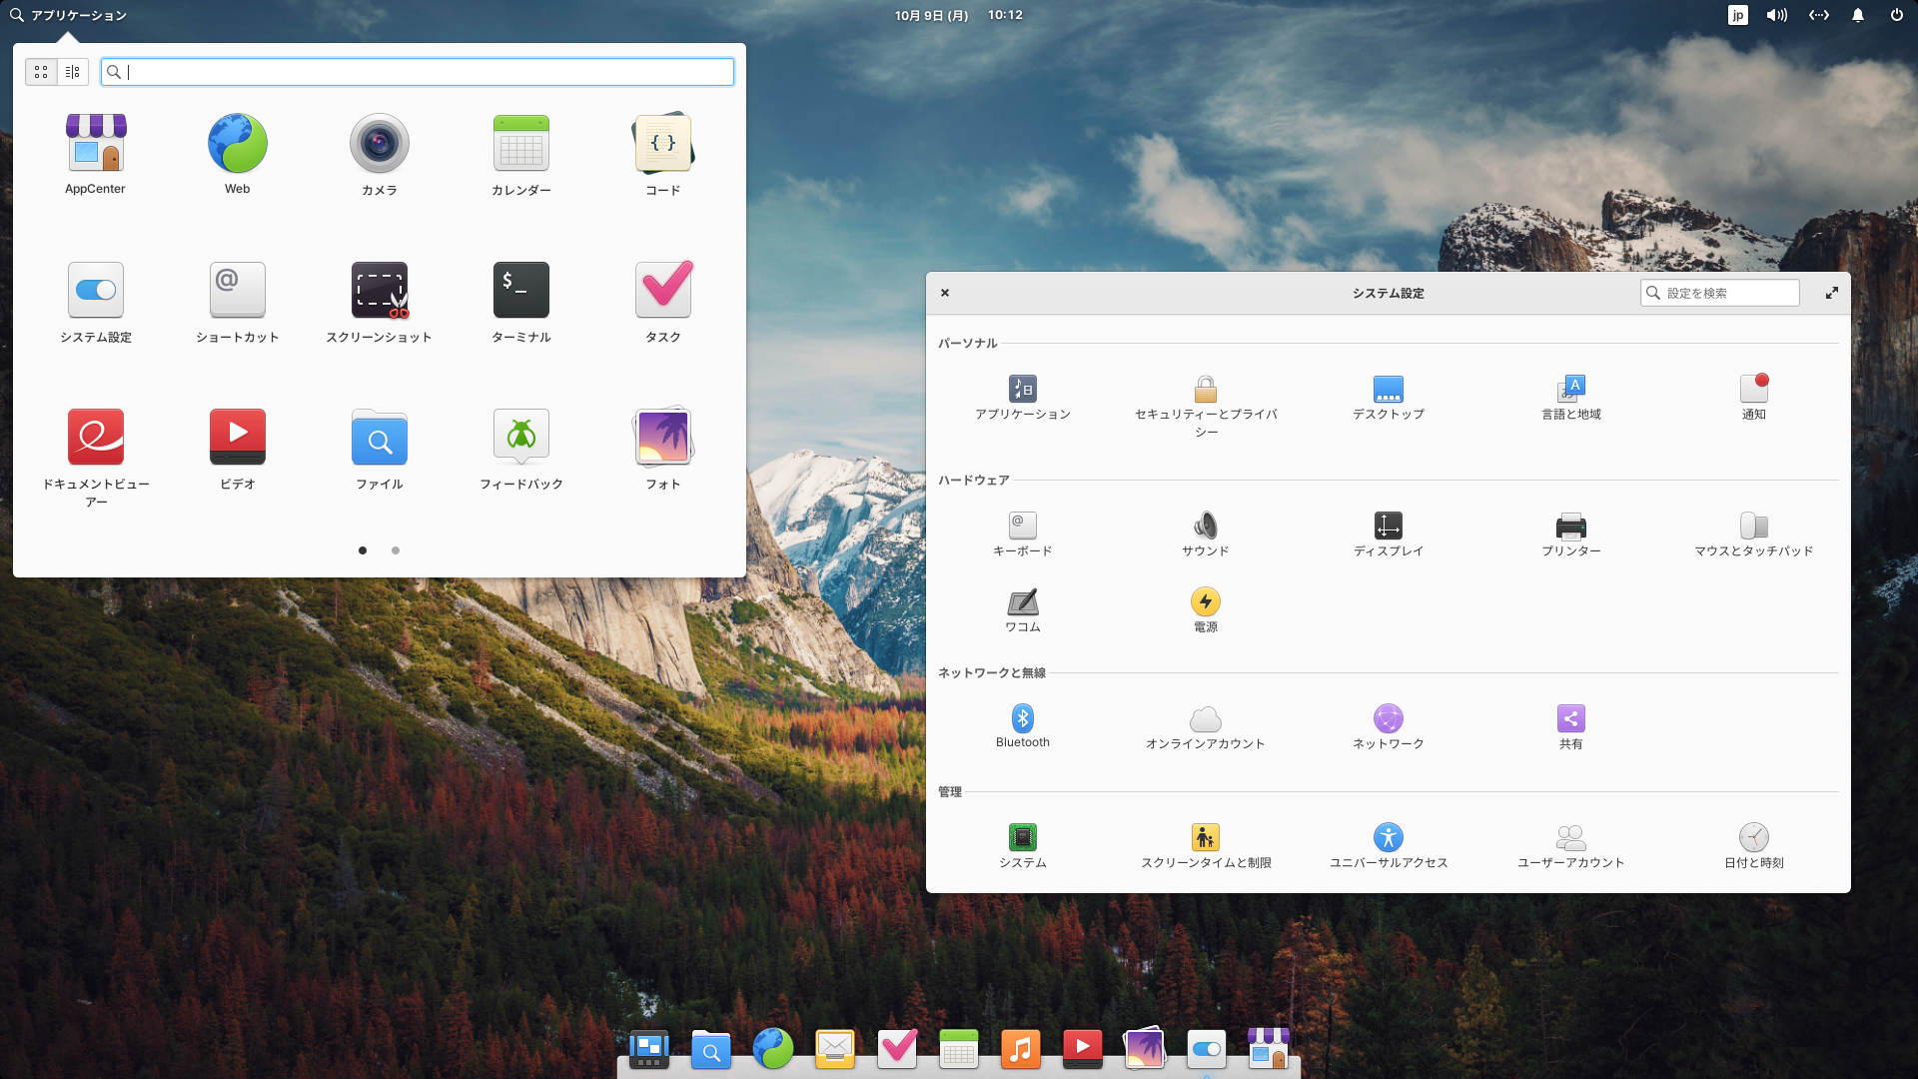Go to second launcher page dot
1918x1079 pixels.
[396, 550]
